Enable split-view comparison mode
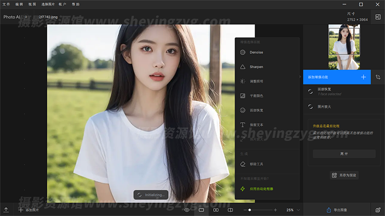 (230, 210)
